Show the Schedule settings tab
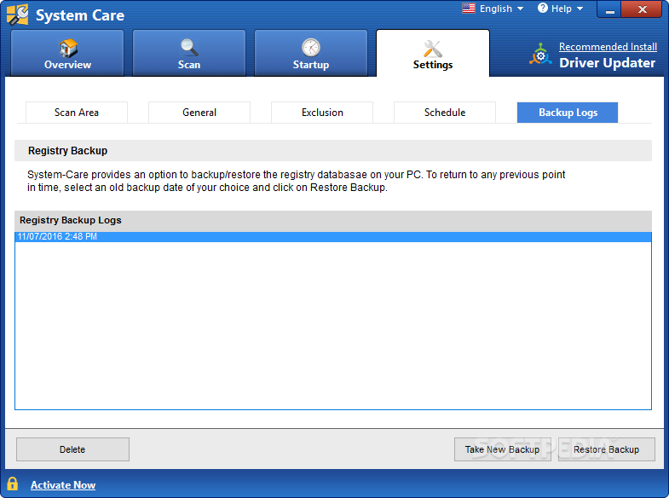This screenshot has height=498, width=669. point(445,113)
